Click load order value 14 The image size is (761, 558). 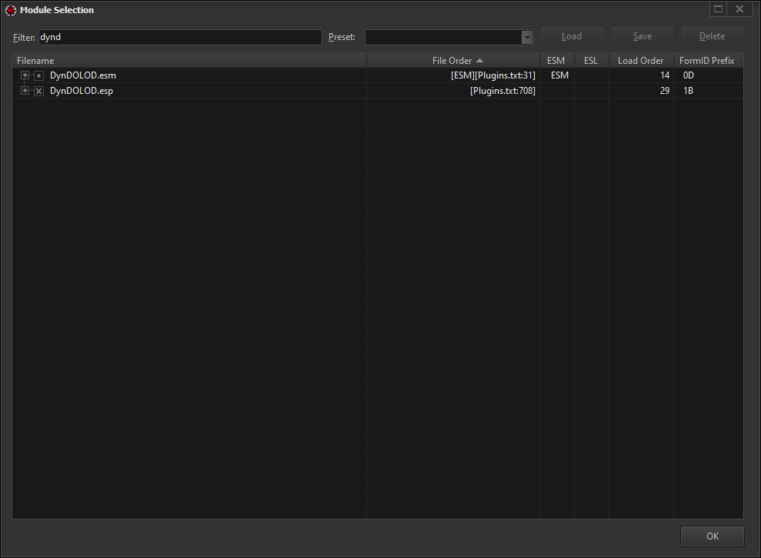point(664,75)
